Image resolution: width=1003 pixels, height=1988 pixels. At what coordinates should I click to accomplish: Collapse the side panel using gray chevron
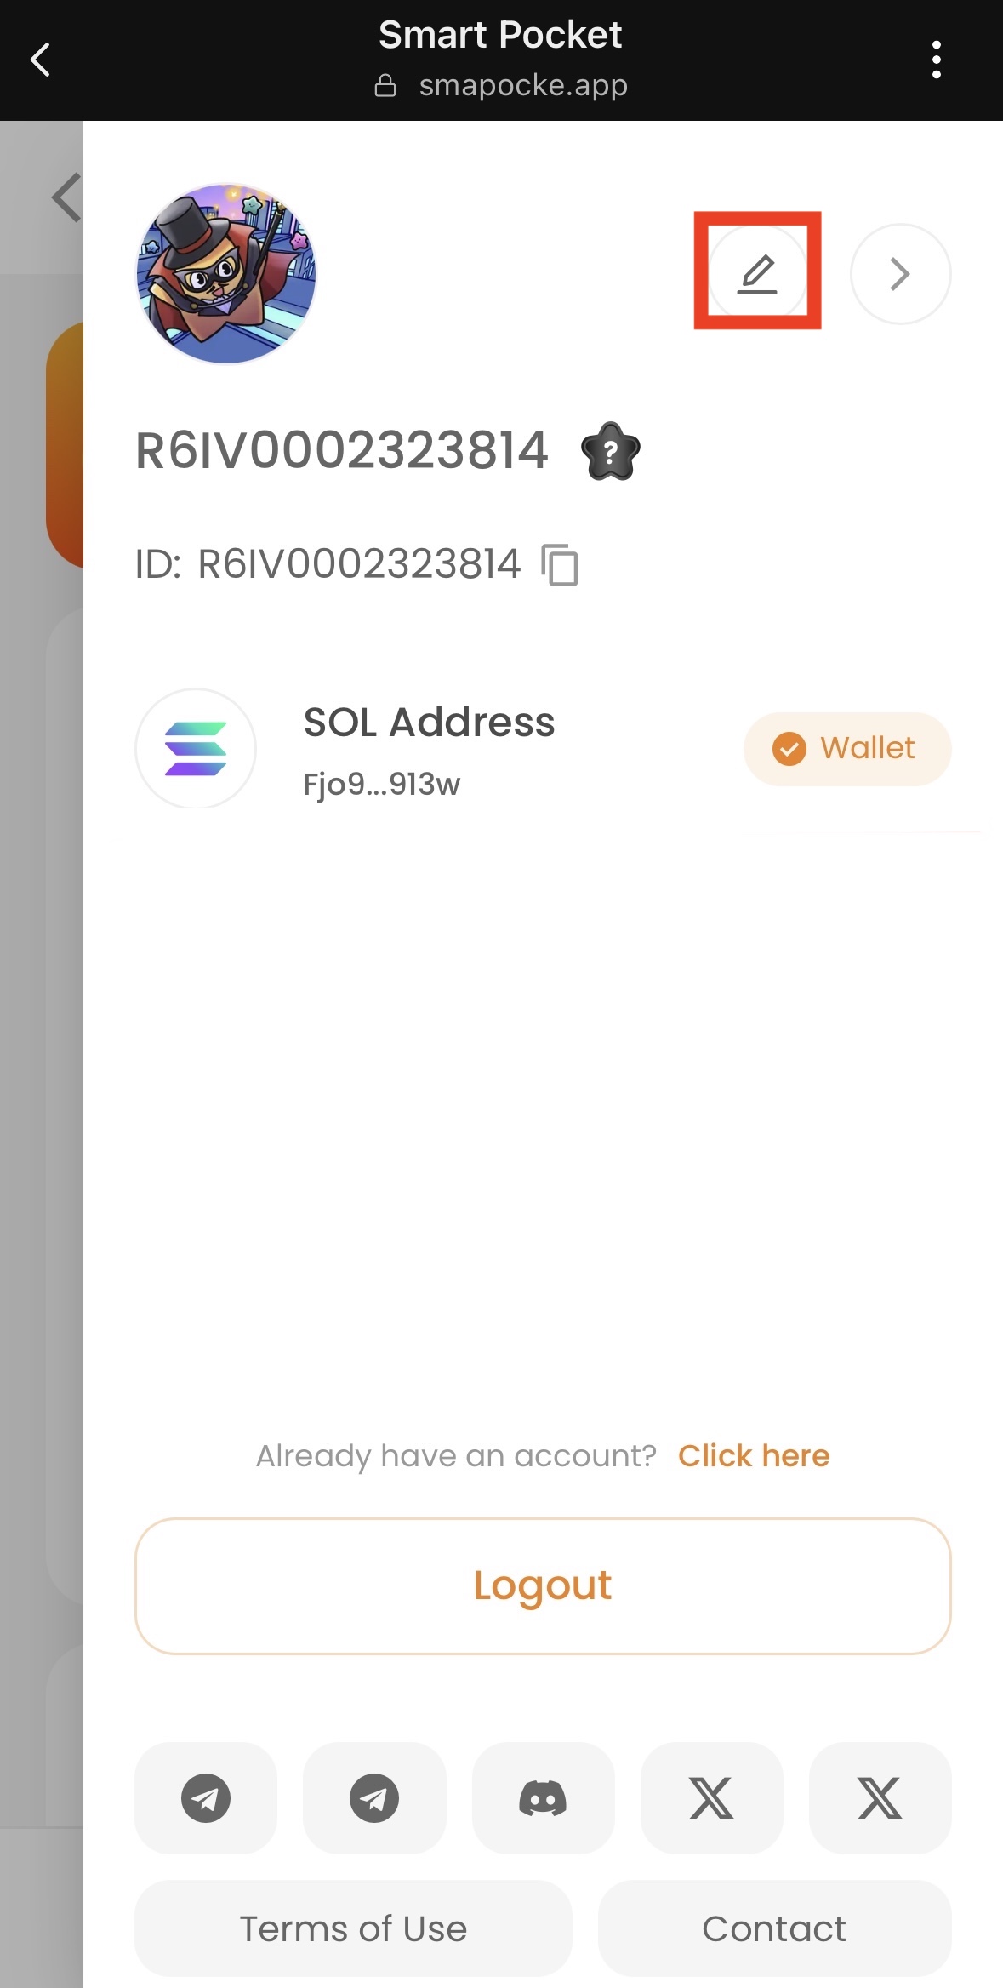pyautogui.click(x=66, y=197)
